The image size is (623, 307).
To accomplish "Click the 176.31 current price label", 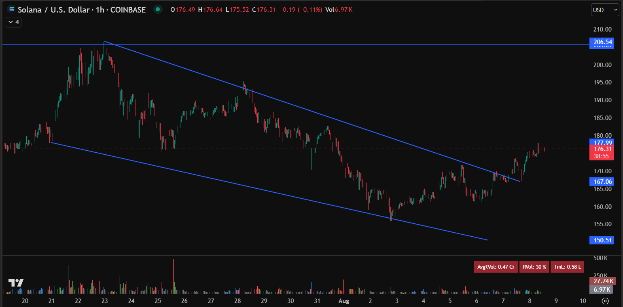I will click(x=602, y=149).
